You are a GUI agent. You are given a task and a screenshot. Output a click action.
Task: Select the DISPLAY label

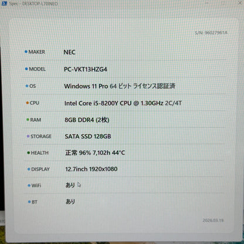pyautogui.click(x=40, y=169)
